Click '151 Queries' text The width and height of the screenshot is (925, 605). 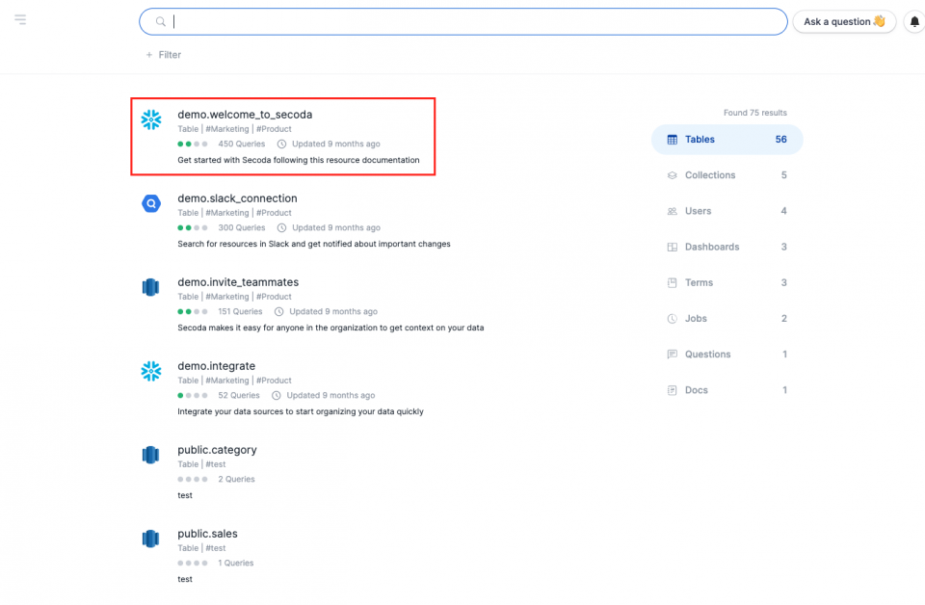pyautogui.click(x=240, y=311)
